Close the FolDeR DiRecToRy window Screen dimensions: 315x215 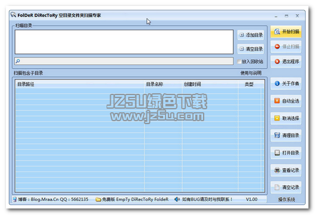[x=297, y=15]
